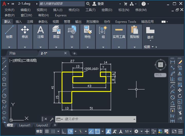Click the search keyword input box

(62, 4)
